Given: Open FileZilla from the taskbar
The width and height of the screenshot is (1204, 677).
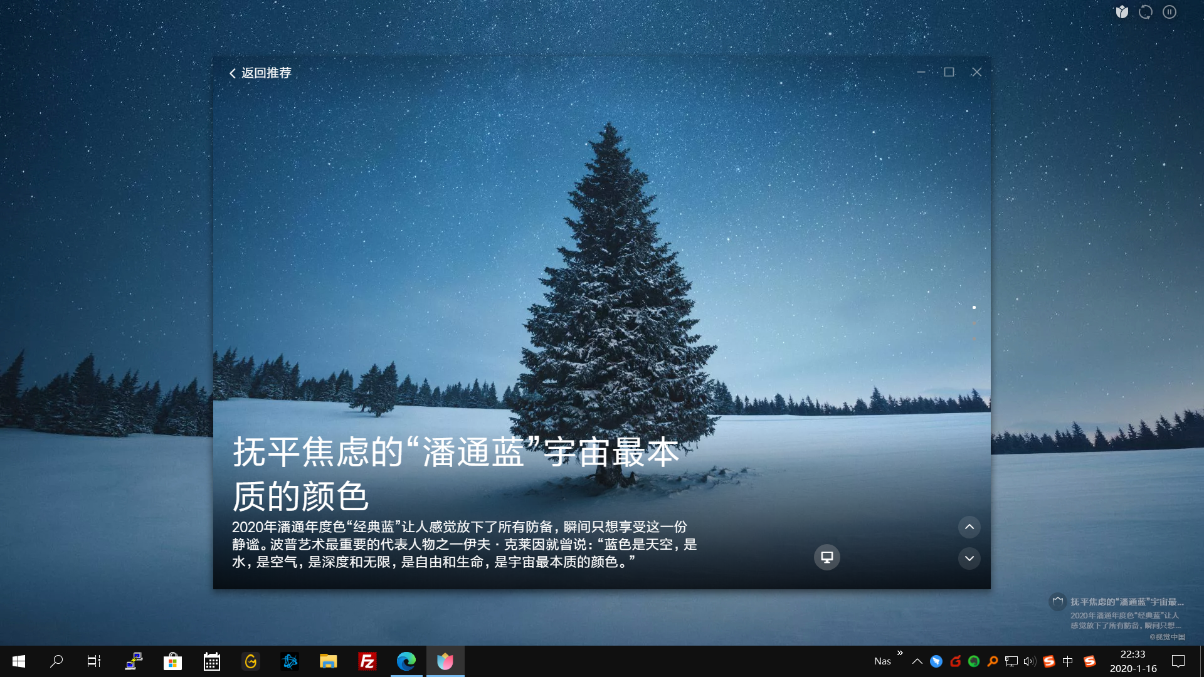Looking at the screenshot, I should (x=367, y=661).
